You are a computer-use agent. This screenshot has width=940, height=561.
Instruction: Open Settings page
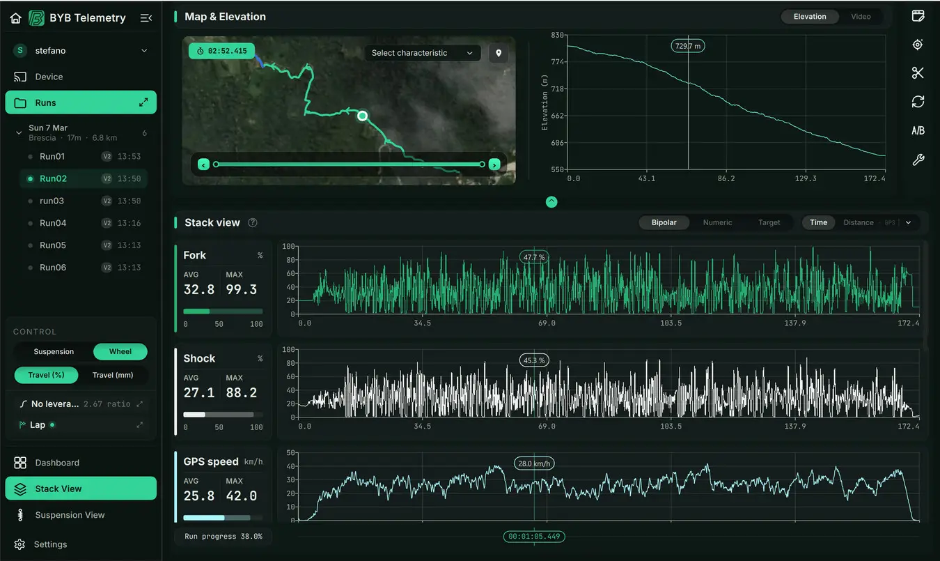tap(81, 544)
